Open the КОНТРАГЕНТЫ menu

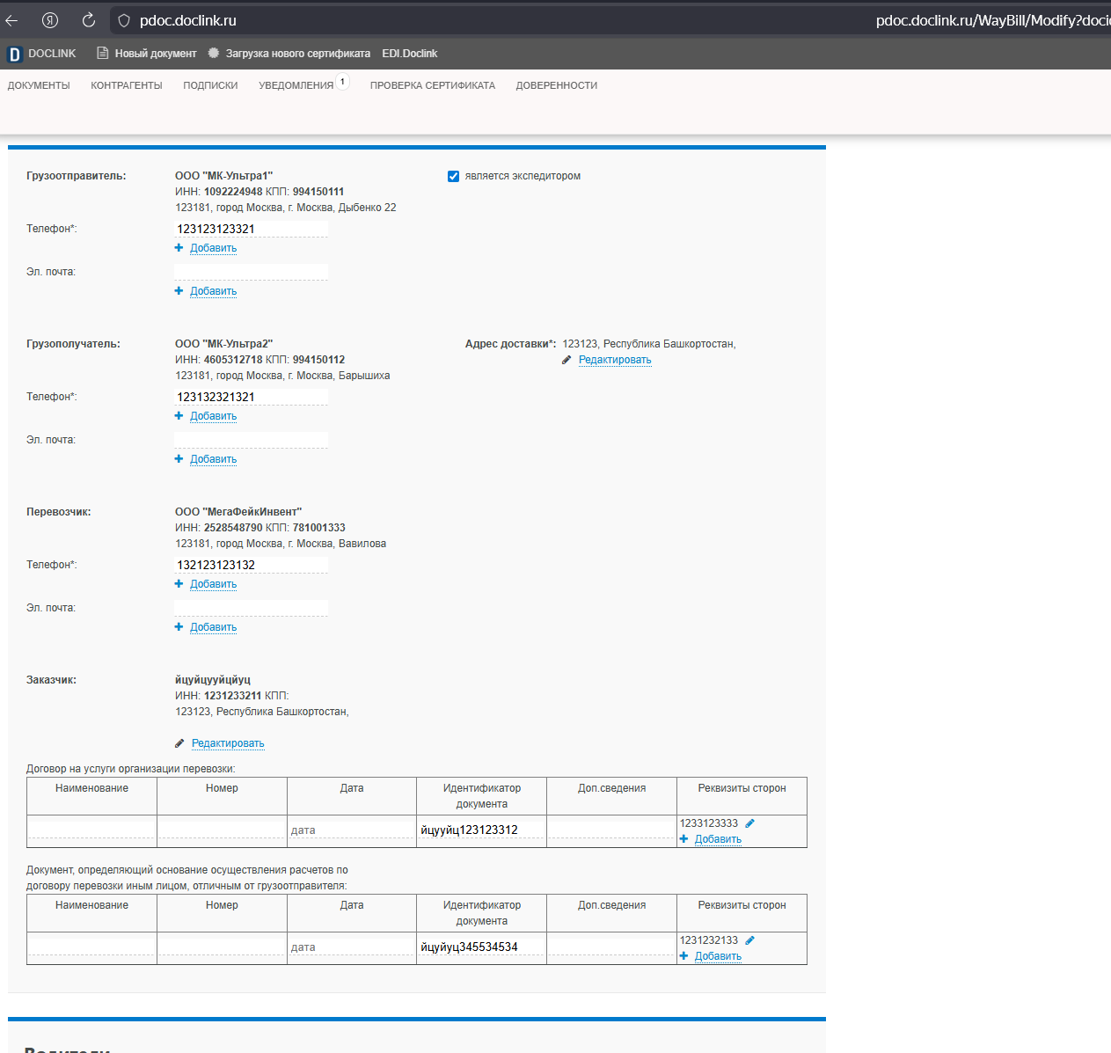point(127,85)
